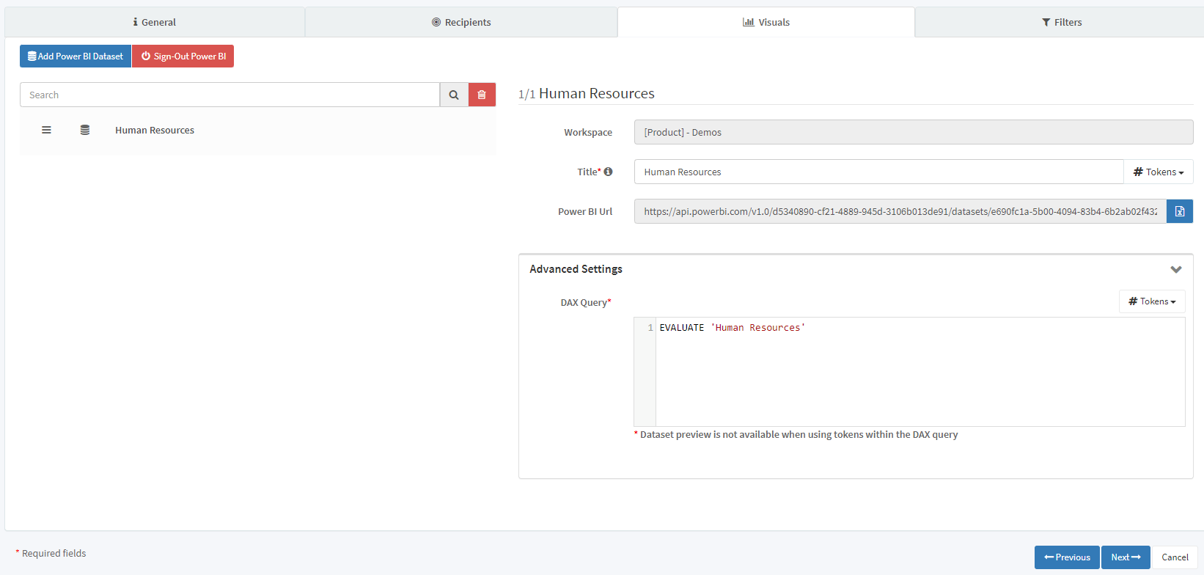Open the Filters tab

1061,22
